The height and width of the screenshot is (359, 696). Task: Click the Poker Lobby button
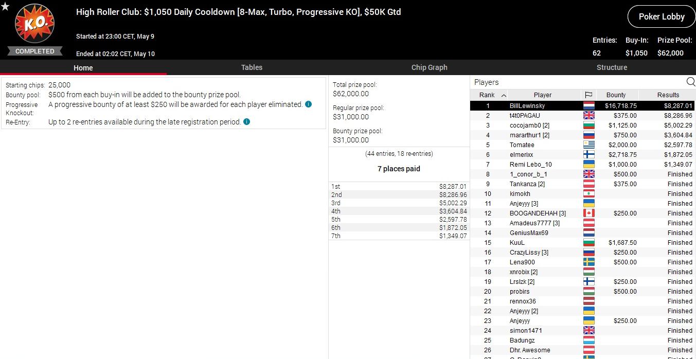click(661, 17)
